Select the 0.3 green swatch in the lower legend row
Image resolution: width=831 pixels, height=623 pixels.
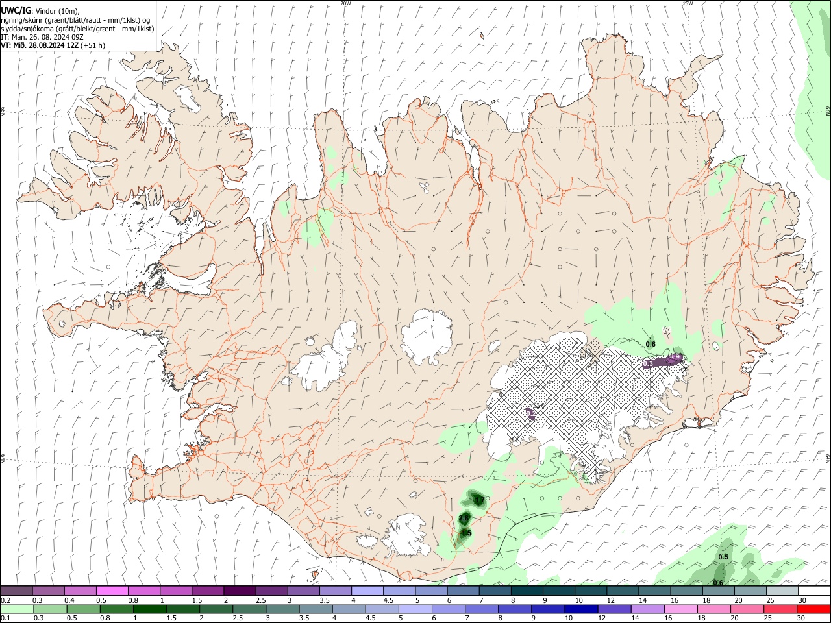coord(50,609)
